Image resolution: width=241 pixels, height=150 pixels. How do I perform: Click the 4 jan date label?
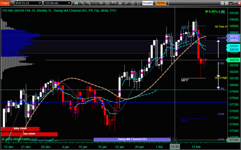(x=66, y=147)
